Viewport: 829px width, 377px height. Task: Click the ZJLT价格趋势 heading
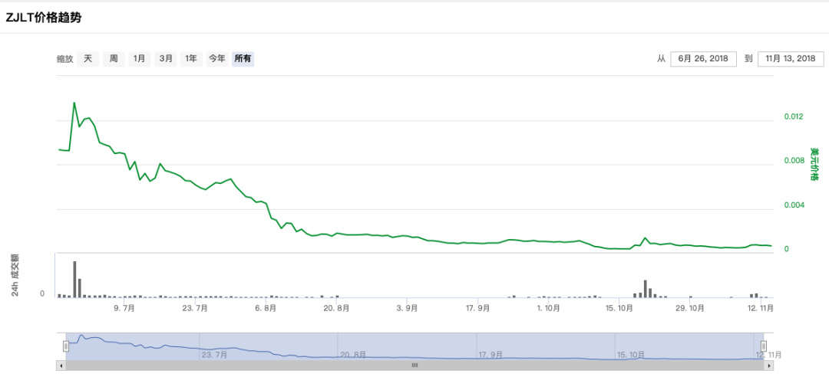pos(43,17)
